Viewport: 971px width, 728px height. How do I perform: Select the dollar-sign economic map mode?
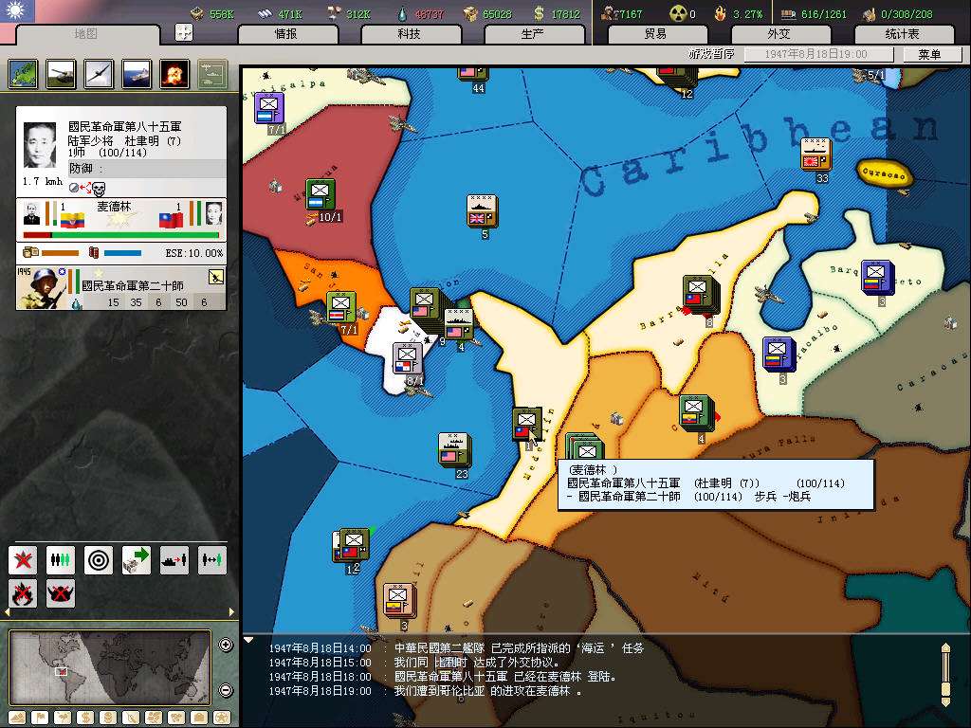84,719
